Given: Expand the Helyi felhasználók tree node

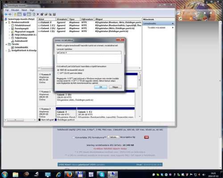Looking at the screenshot, I should click(x=9, y=35).
